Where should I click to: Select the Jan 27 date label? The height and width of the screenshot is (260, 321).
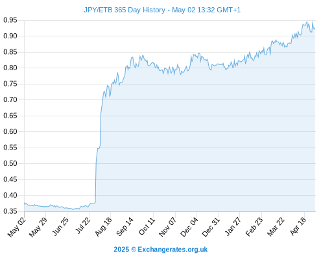pos(233,226)
